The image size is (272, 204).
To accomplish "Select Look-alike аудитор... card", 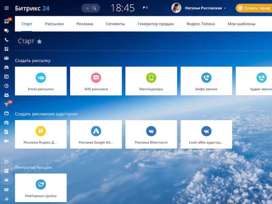I will (206, 134).
